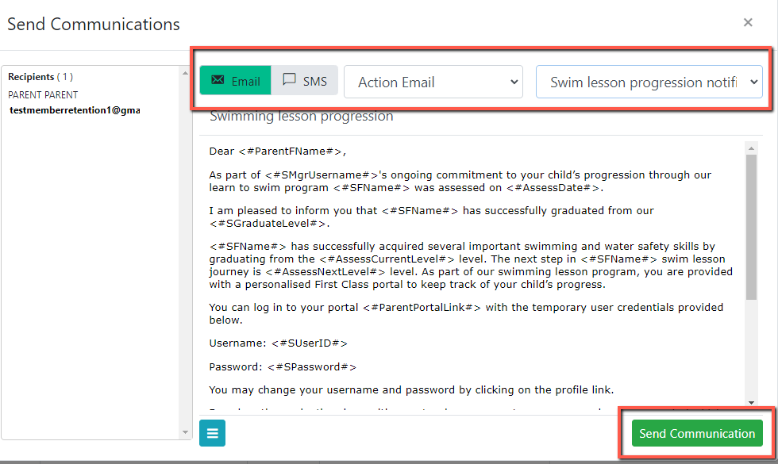This screenshot has width=778, height=464.
Task: Click recipients list scroll down arrow
Action: click(185, 432)
